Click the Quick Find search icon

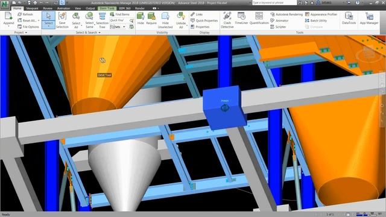(131, 20)
